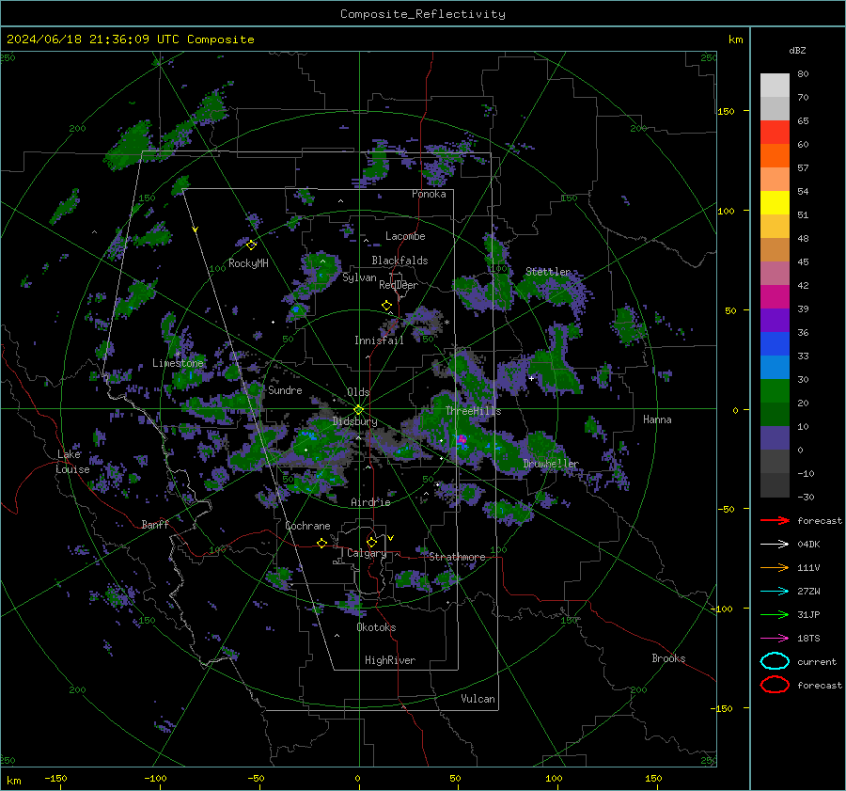Image resolution: width=846 pixels, height=791 pixels.
Task: Select the bright yellow 54 dBZ swatch
Action: click(x=775, y=203)
